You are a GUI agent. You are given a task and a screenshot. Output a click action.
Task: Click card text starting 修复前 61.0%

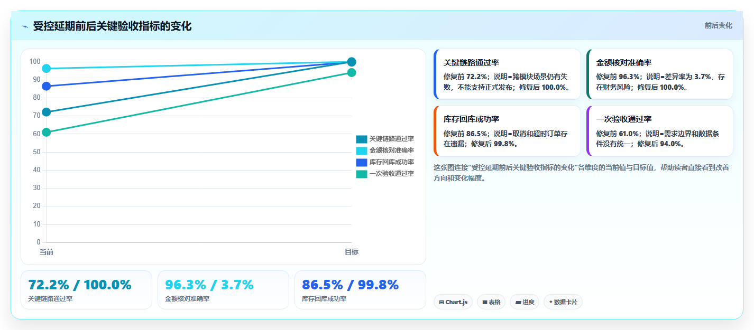(x=657, y=139)
